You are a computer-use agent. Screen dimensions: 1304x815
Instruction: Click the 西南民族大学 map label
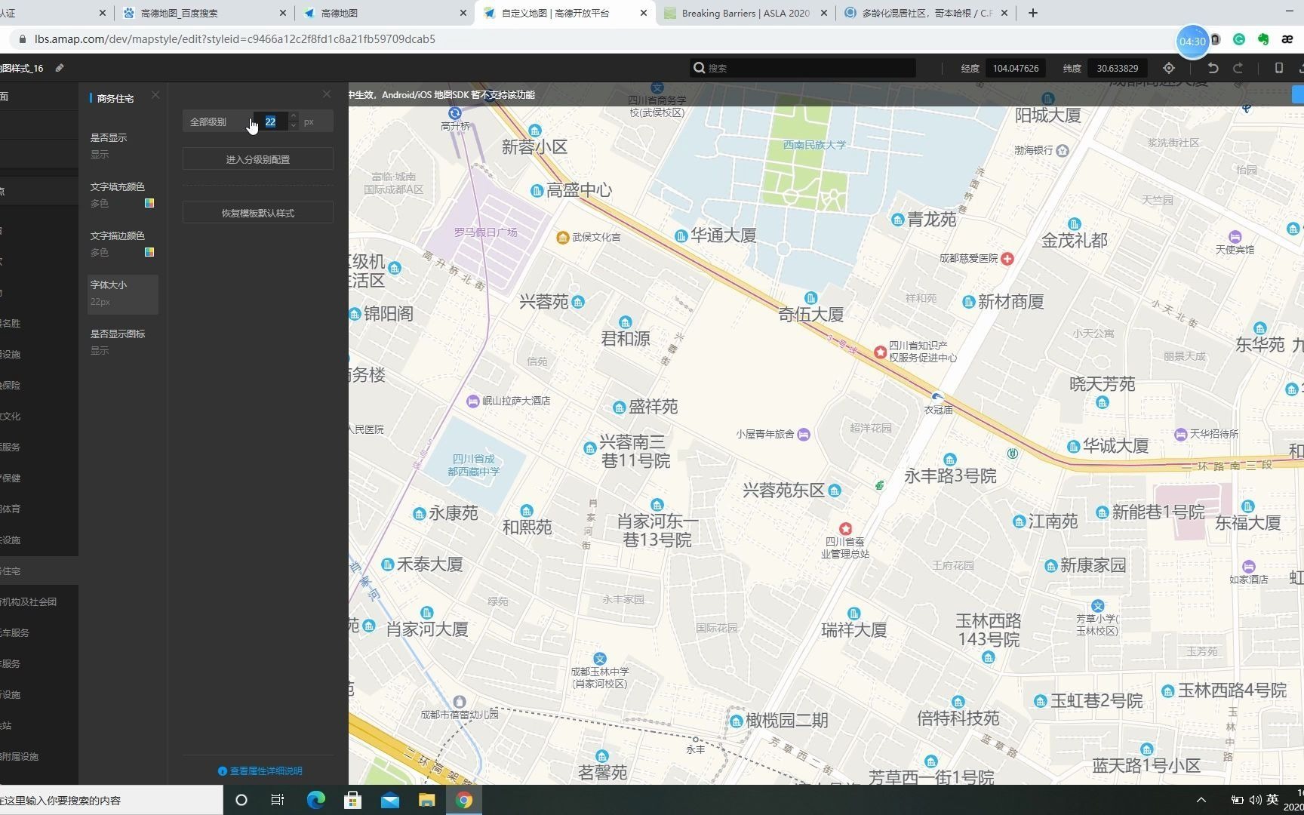coord(814,145)
